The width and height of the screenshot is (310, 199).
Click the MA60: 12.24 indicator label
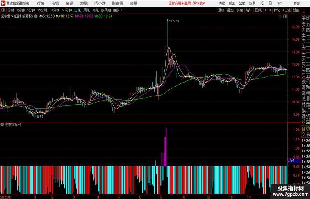coord(103,16)
